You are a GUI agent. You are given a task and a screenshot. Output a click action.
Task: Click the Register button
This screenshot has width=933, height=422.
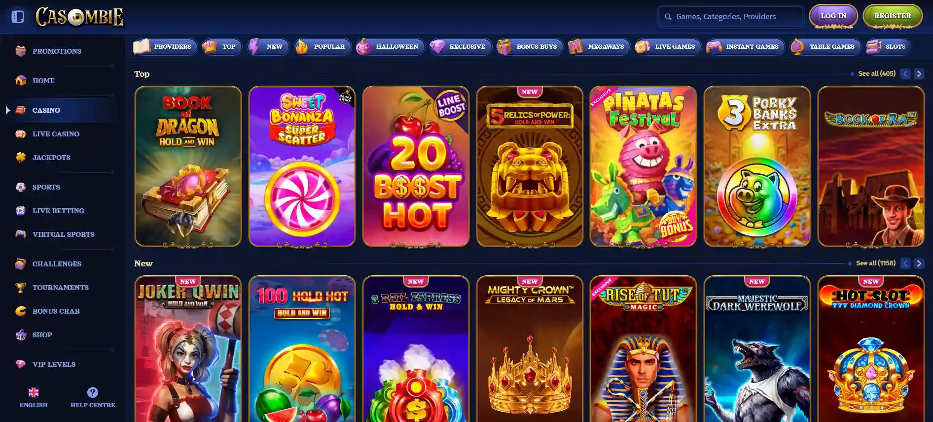tap(893, 16)
